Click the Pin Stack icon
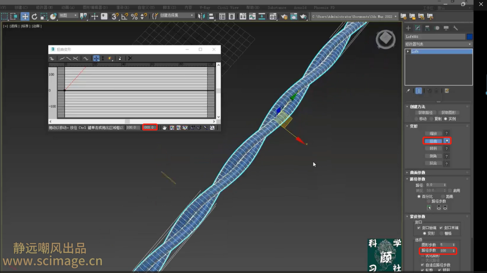 (408, 91)
